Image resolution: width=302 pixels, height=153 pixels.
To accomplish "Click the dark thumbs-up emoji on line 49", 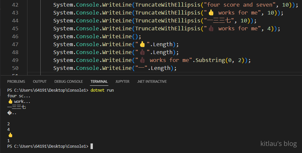I will click(142, 60).
